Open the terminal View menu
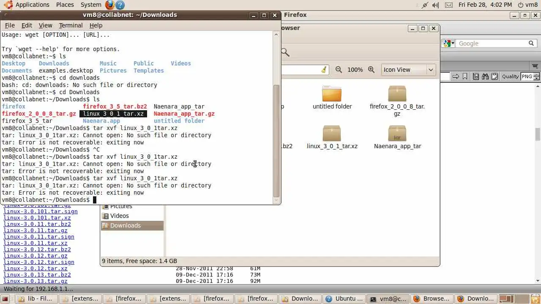This screenshot has width=541, height=304. pos(45,25)
